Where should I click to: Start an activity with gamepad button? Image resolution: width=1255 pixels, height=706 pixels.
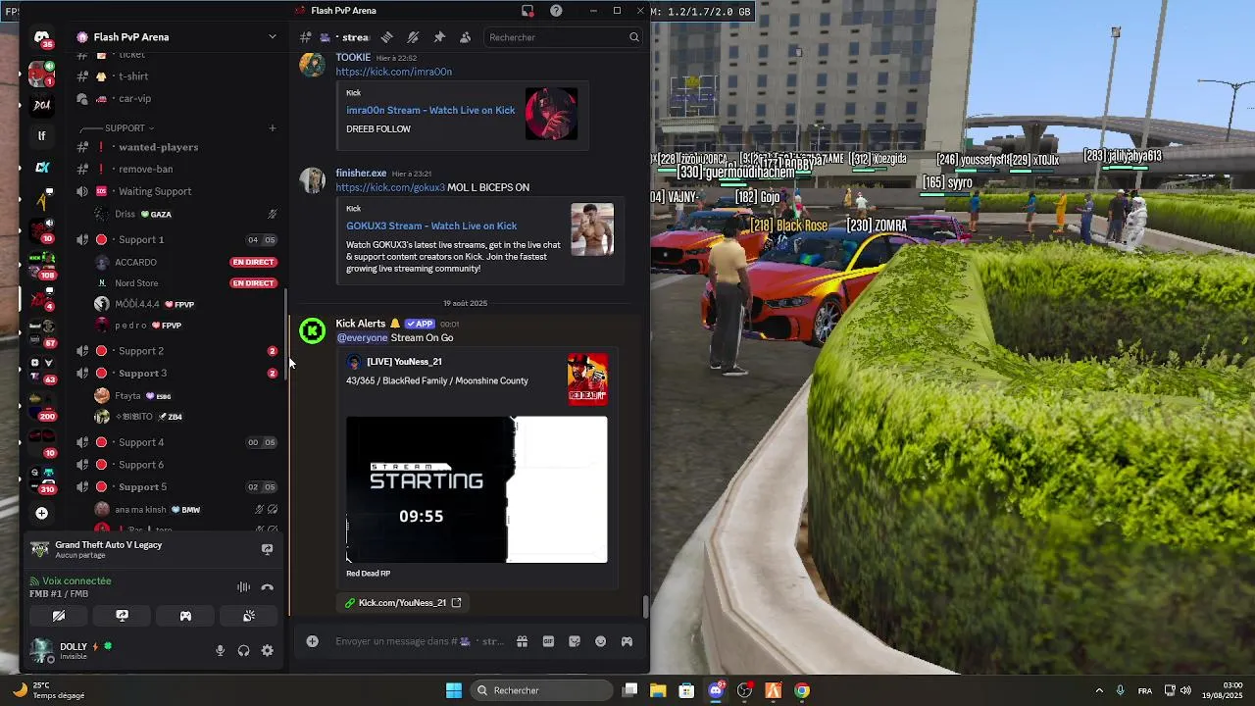[185, 616]
